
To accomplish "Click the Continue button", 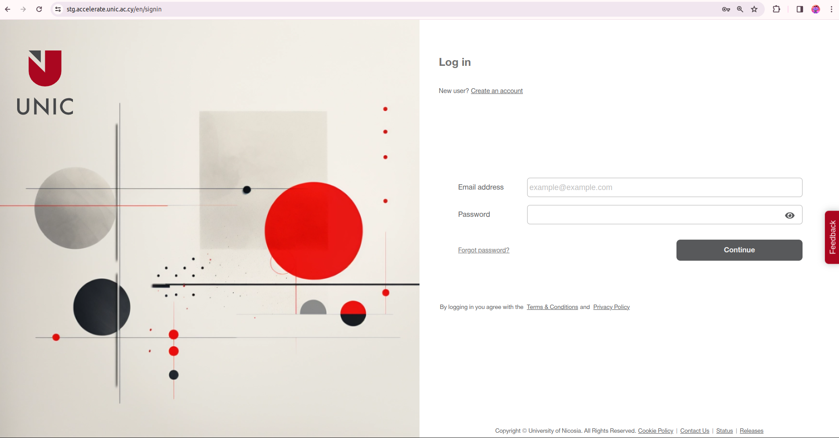I will pos(739,250).
